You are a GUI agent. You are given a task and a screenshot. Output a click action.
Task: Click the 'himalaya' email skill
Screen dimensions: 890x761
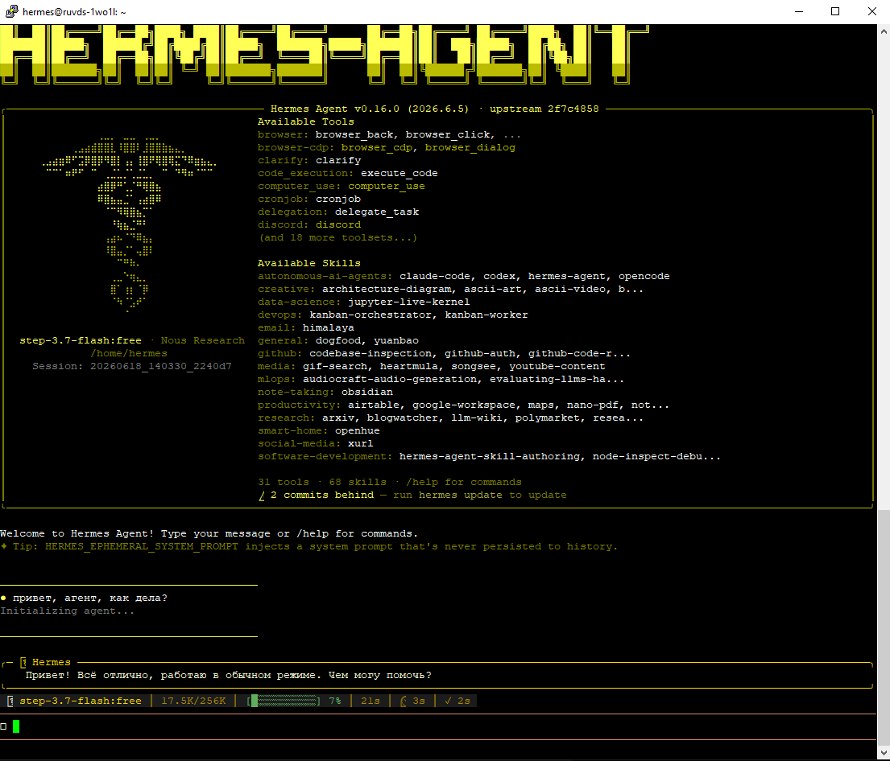(328, 327)
